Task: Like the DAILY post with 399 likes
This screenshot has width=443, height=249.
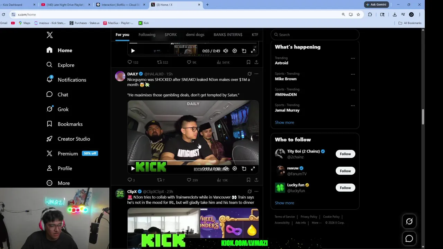Action: [x=192, y=180]
